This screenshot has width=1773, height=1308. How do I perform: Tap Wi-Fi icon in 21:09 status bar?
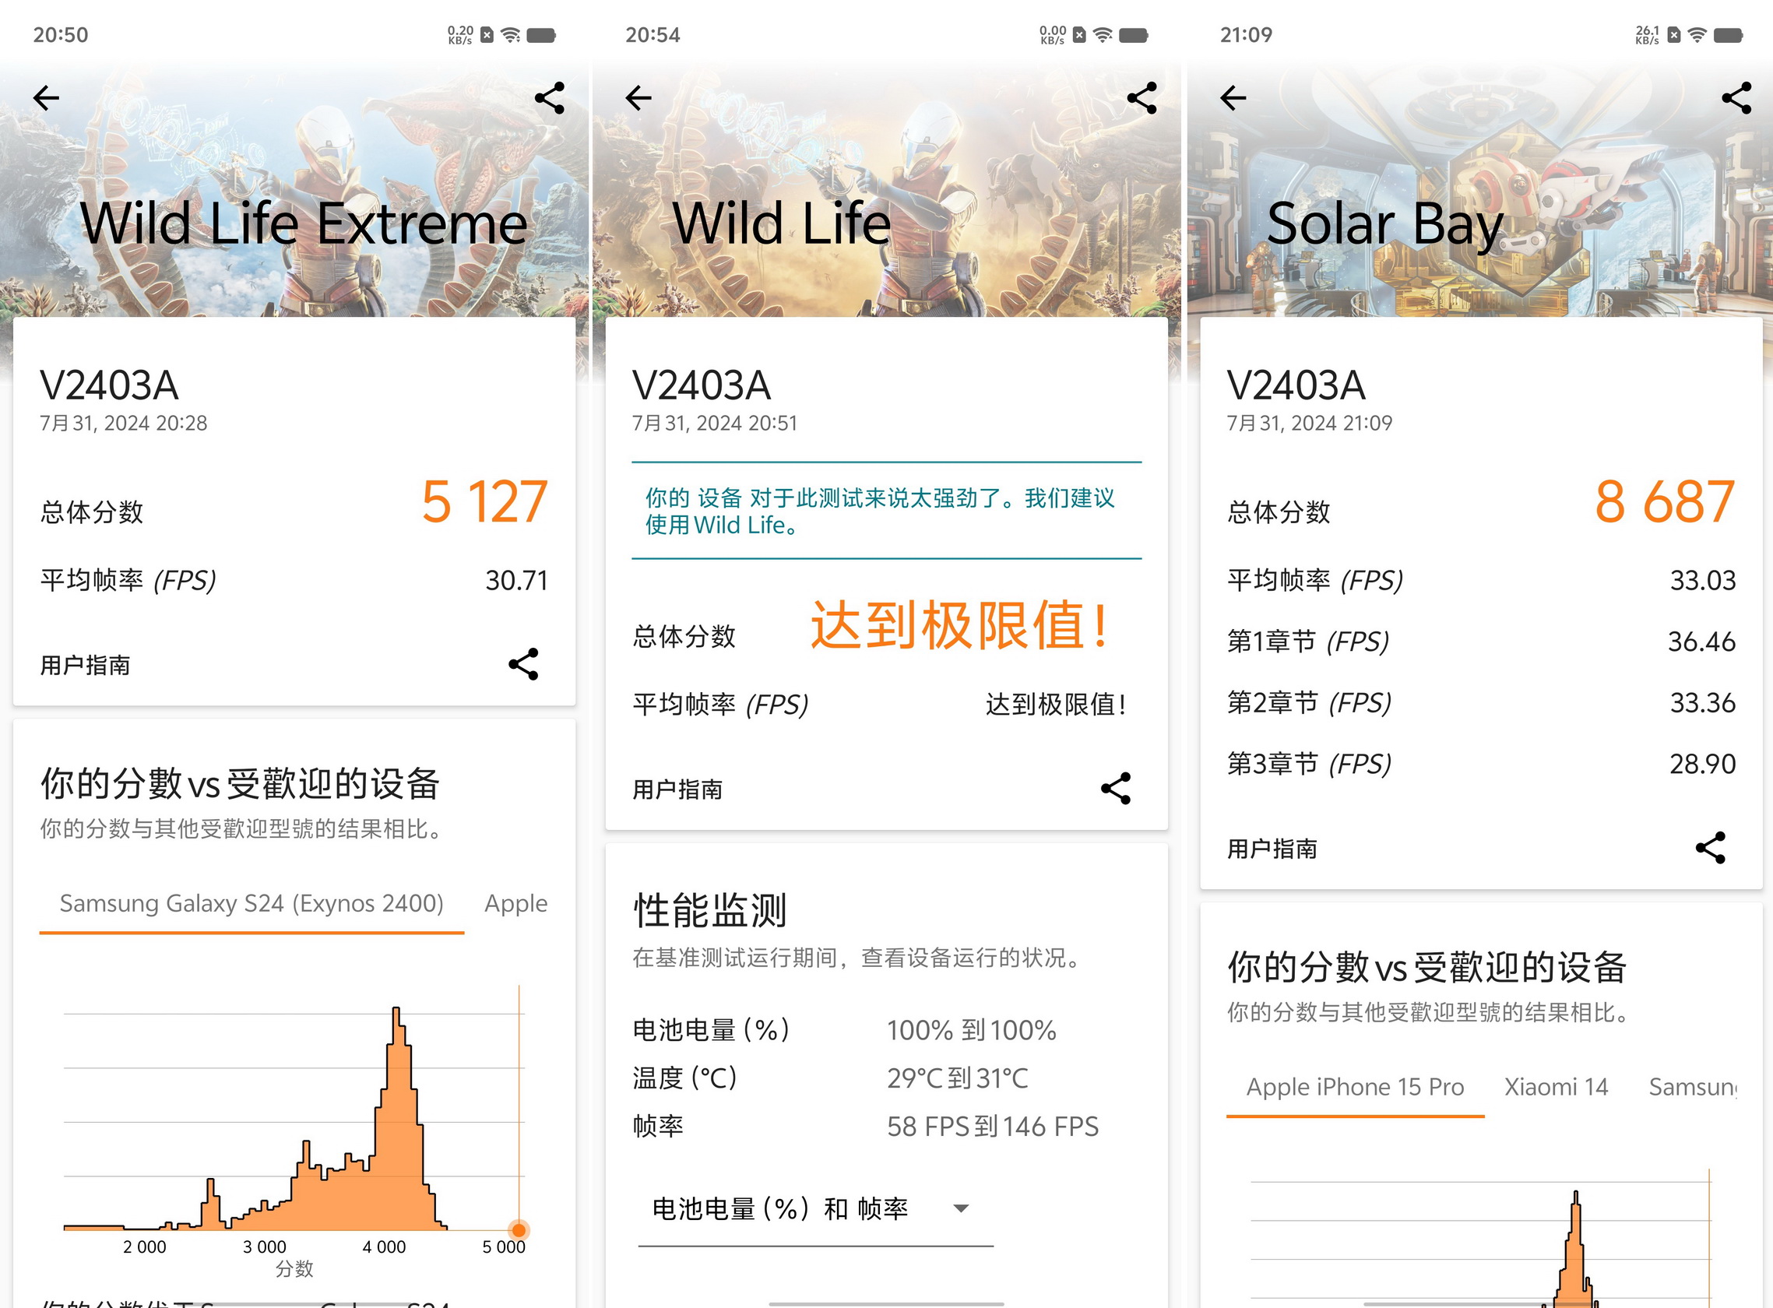click(x=1697, y=35)
